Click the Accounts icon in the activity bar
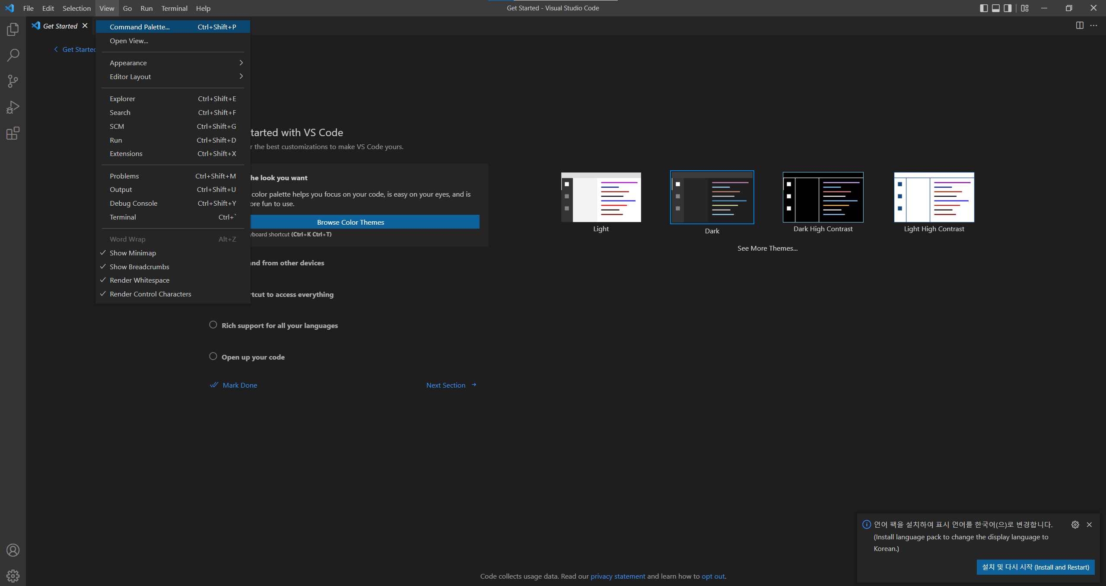Viewport: 1106px width, 586px height. click(13, 550)
